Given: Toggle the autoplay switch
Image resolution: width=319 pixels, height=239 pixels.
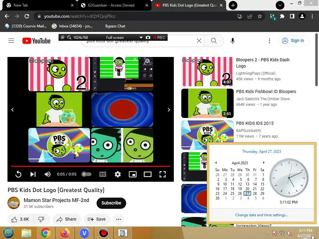Looking at the screenshot, I should point(87,174).
